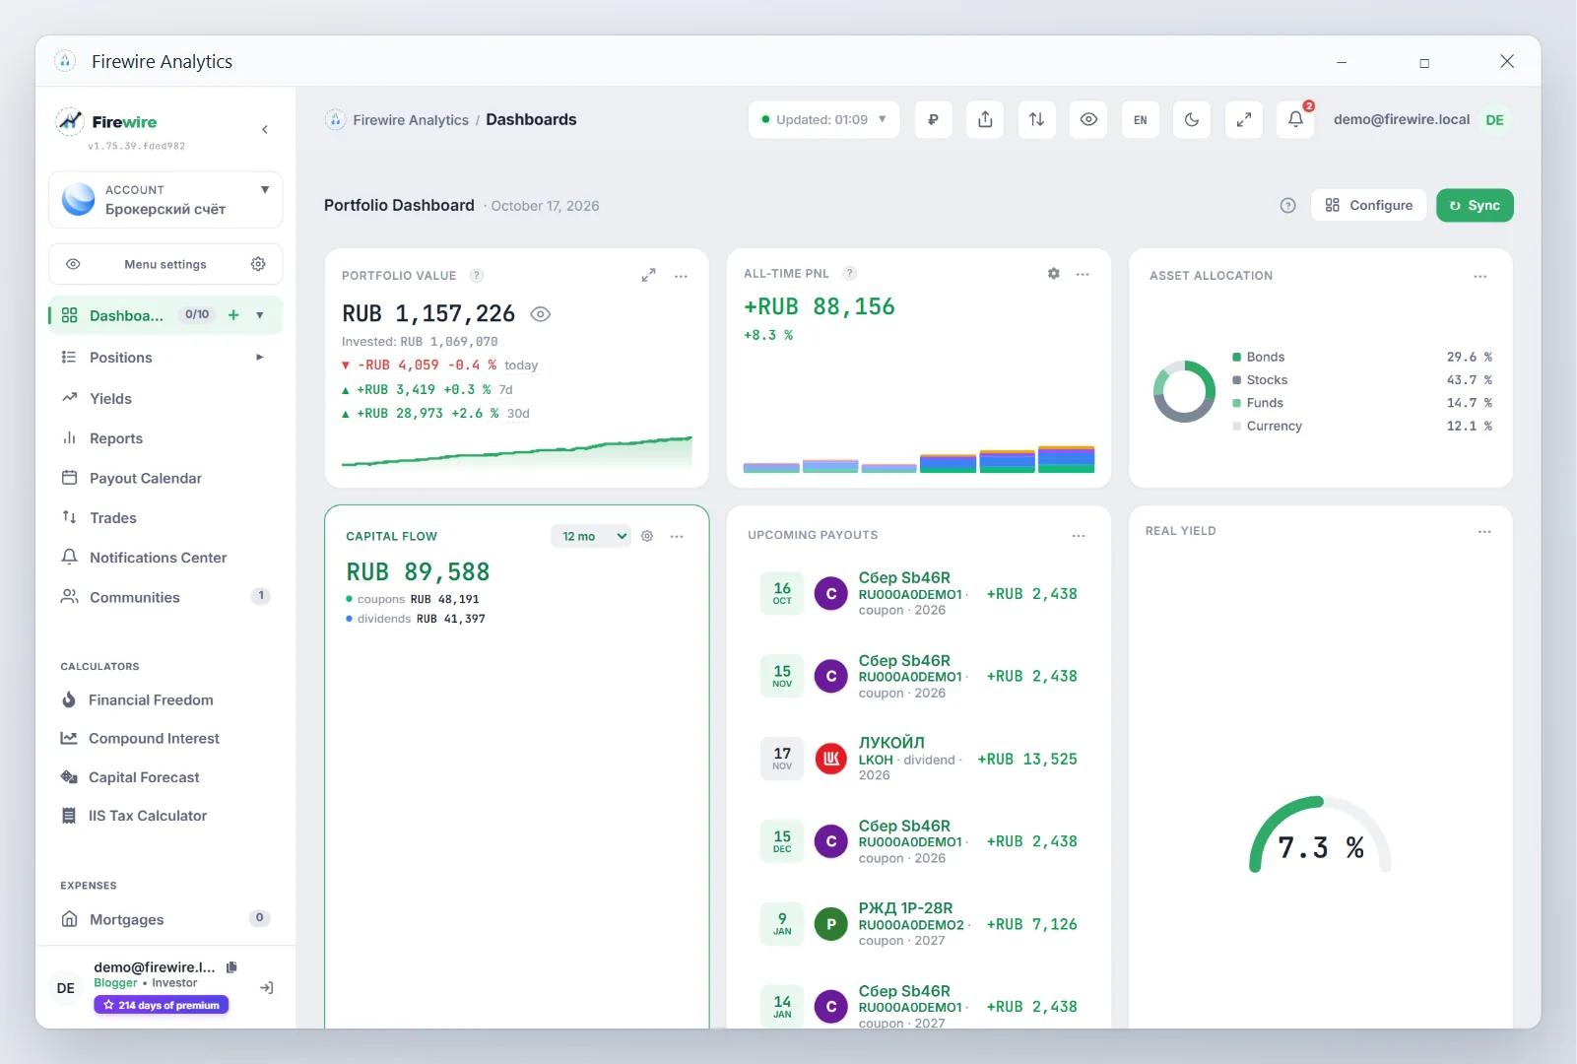Click the logout arrow icon in sidebar footer
Screen dimensions: 1577x1064
(266, 988)
